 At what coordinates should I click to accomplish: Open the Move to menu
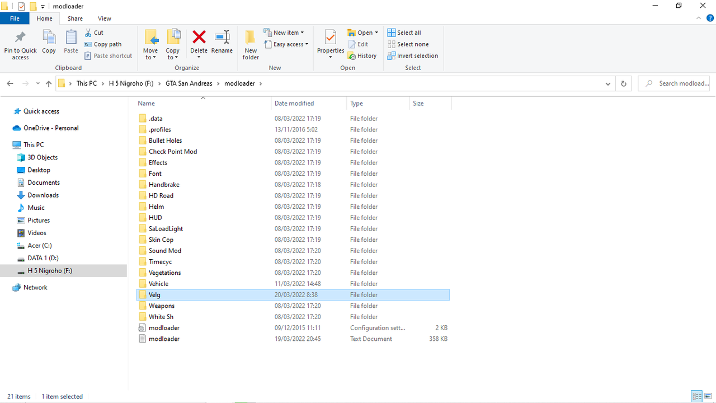(150, 45)
